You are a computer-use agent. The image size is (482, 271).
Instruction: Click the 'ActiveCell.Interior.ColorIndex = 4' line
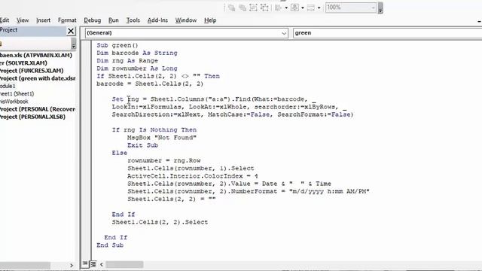193,176
